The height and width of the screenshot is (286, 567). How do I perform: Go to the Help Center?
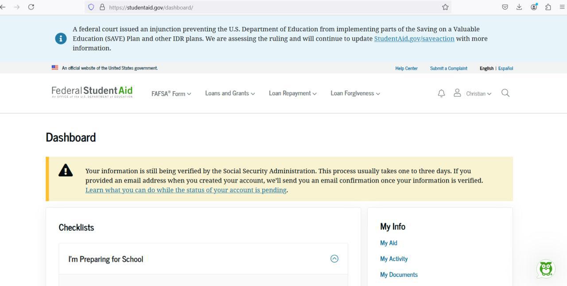tap(406, 69)
